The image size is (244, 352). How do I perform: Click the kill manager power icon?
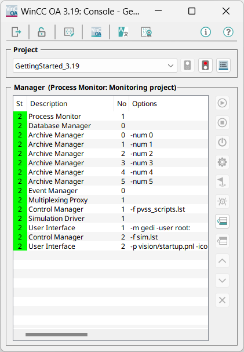[x=222, y=142]
